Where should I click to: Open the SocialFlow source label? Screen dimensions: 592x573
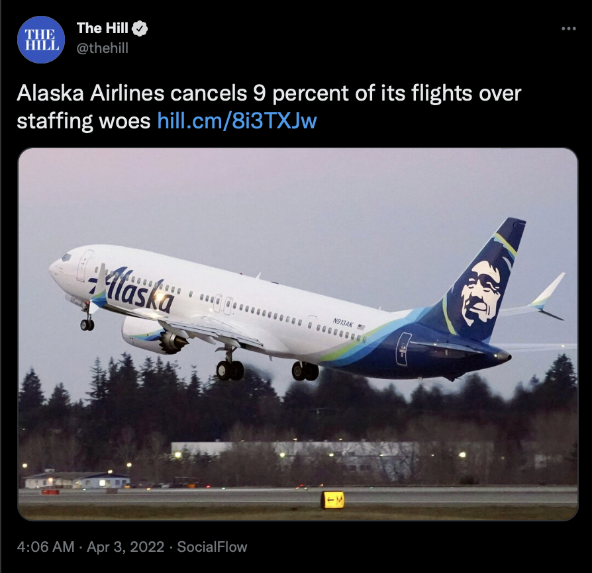tap(212, 547)
